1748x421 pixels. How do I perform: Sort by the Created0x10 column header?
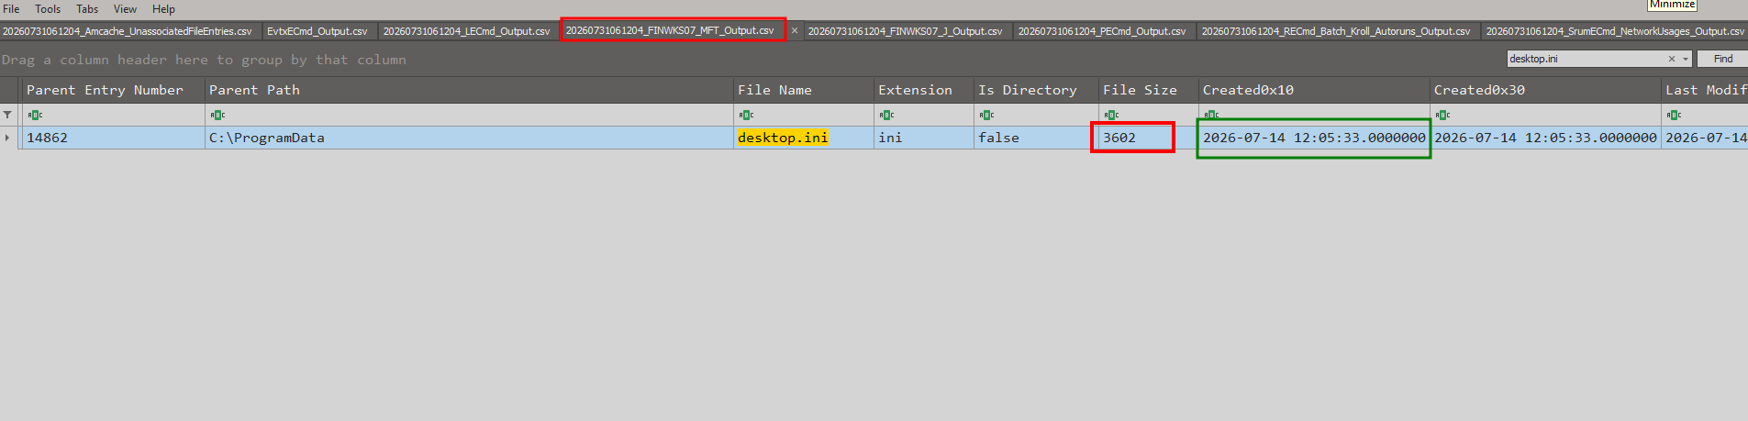tap(1314, 90)
